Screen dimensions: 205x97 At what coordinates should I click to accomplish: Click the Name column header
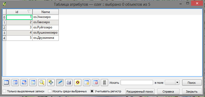pos(46,12)
